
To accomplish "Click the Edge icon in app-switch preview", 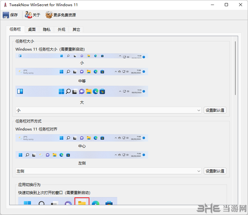I will [95, 203].
